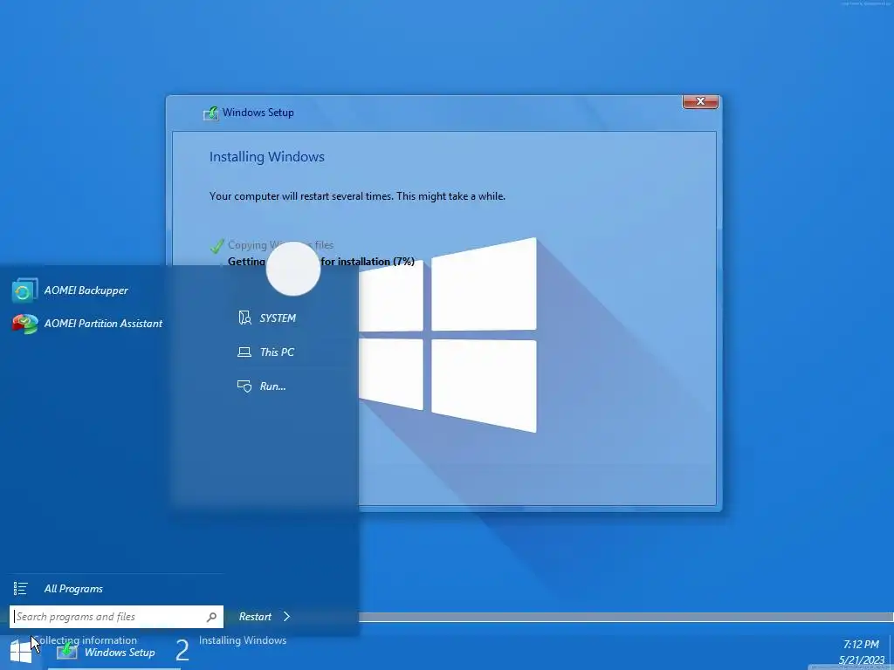Click the date 5/21/2023 in tray
This screenshot has height=670, width=894.
[x=861, y=660]
